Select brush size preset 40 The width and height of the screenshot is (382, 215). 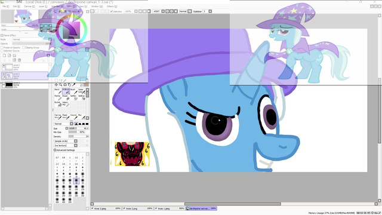(76, 181)
